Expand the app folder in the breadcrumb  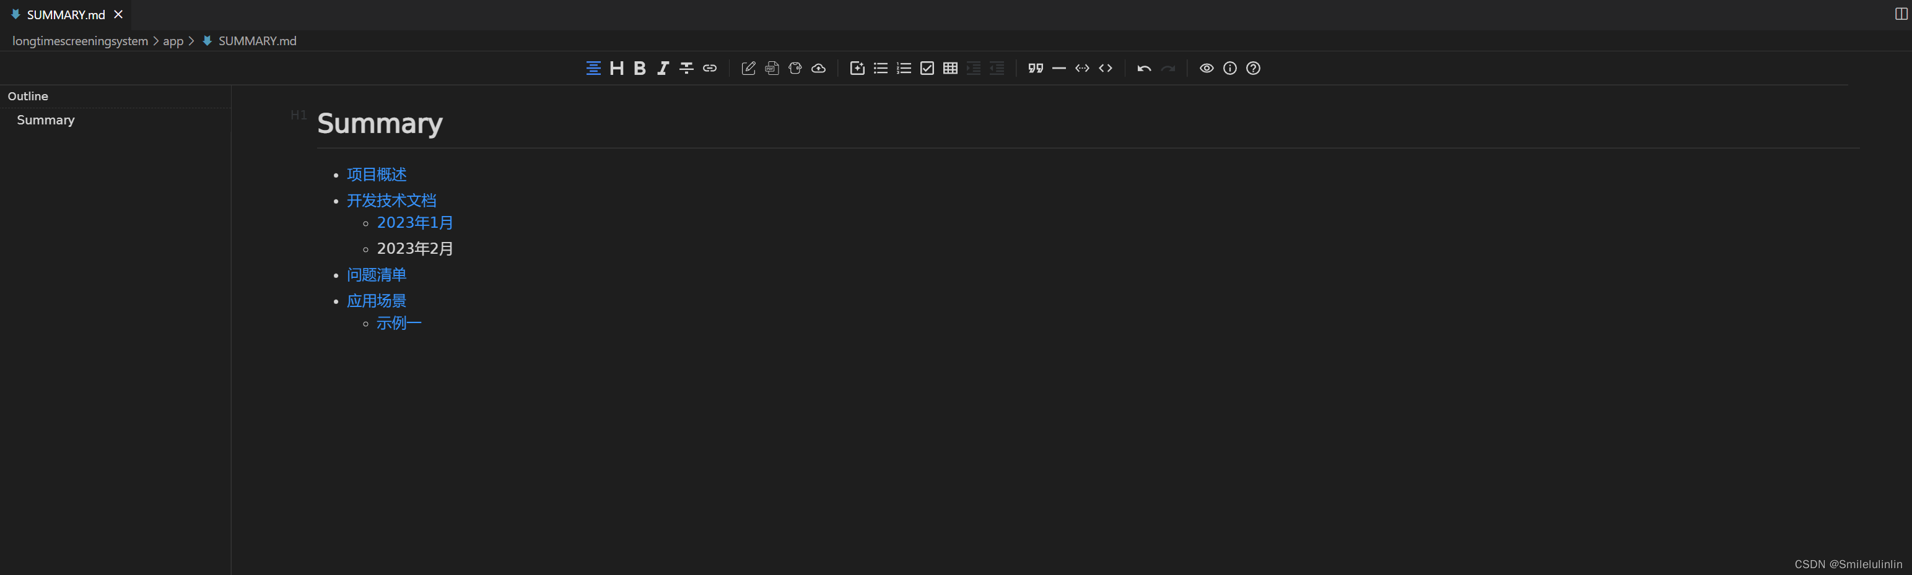tap(173, 41)
